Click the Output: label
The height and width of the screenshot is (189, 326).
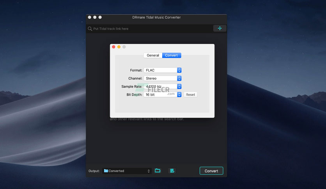pos(94,171)
